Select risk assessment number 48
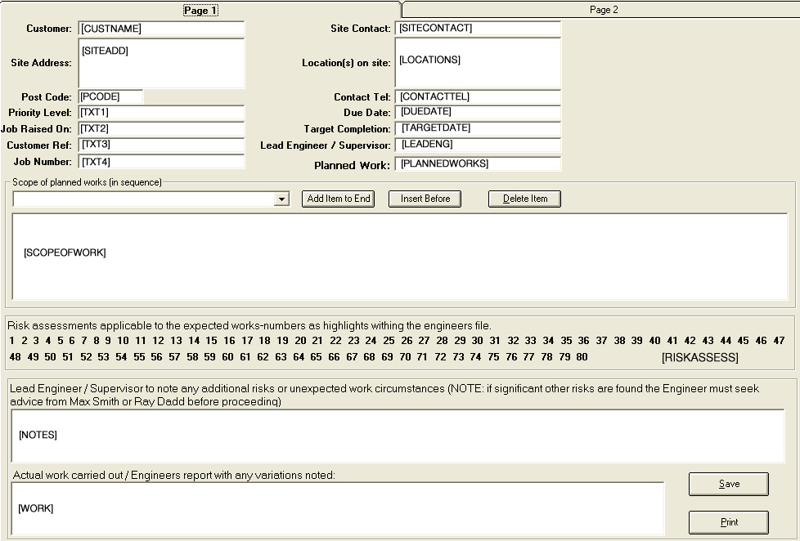Viewport: 800px width, 541px height. tap(16, 357)
